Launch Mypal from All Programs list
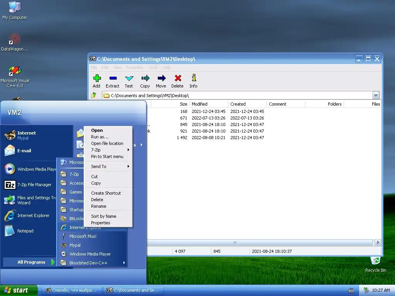 coord(92,245)
